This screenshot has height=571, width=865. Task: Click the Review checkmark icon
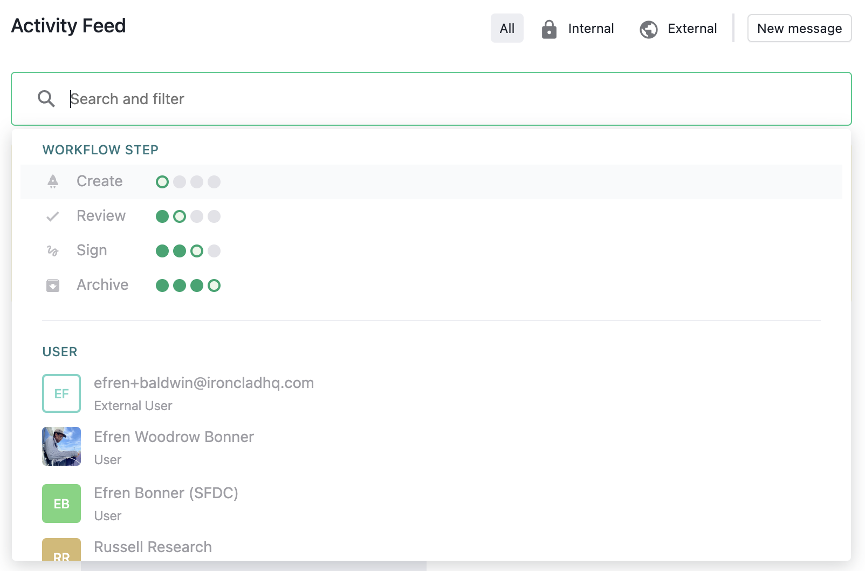[52, 216]
